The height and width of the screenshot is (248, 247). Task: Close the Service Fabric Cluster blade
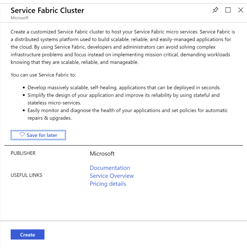(240, 10)
